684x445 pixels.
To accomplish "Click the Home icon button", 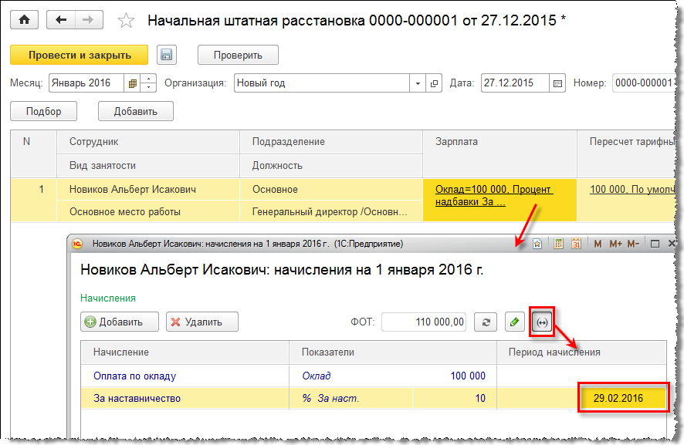I will (x=25, y=20).
